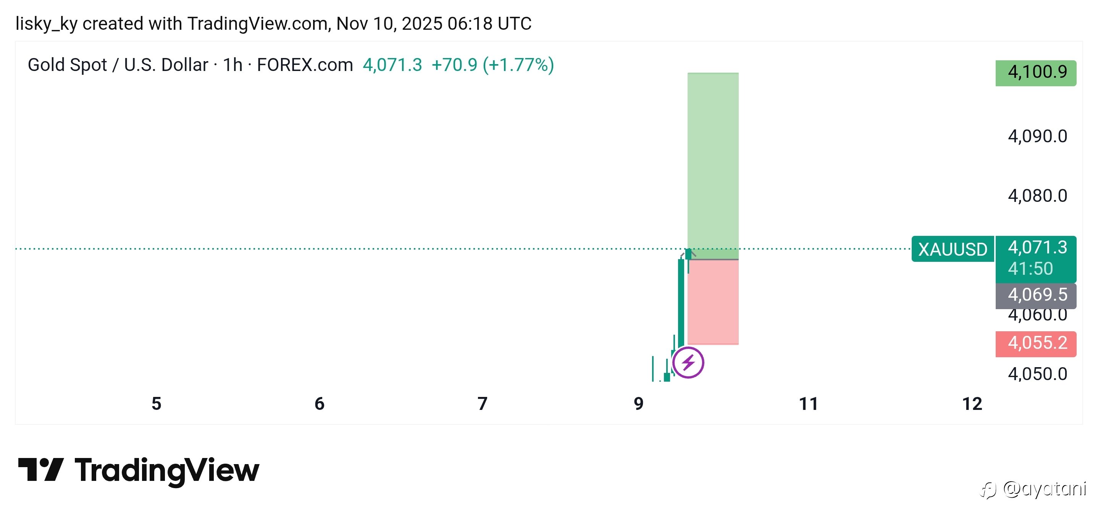
Task: Select the green profit target zone
Action: coord(713,162)
